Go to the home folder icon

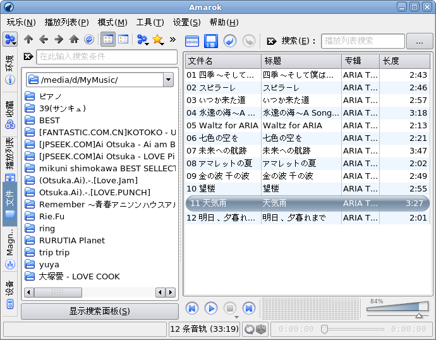[x=74, y=39]
